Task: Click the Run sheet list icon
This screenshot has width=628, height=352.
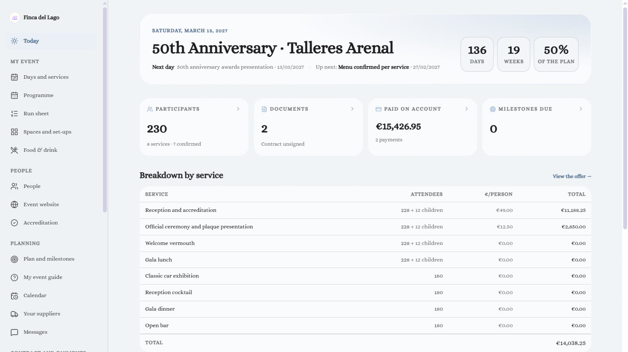Action: (14, 114)
